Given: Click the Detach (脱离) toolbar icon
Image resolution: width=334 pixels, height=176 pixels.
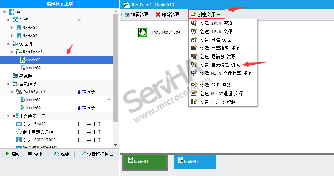Looking at the screenshot, I should pos(56,154).
